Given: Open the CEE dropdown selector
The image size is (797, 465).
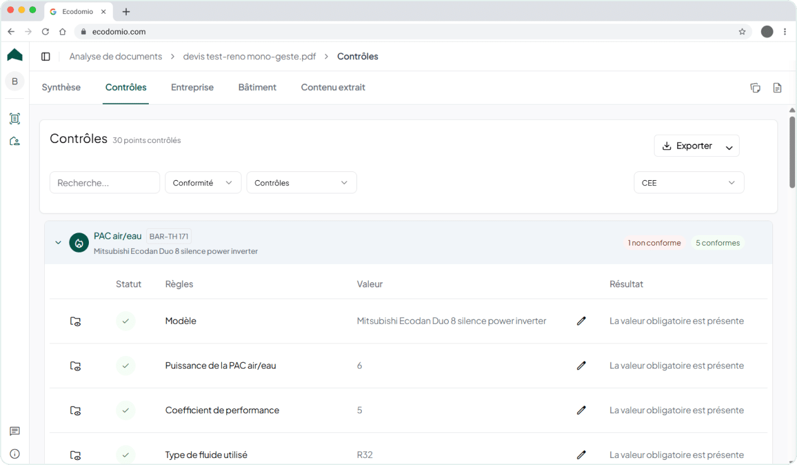Looking at the screenshot, I should [689, 183].
